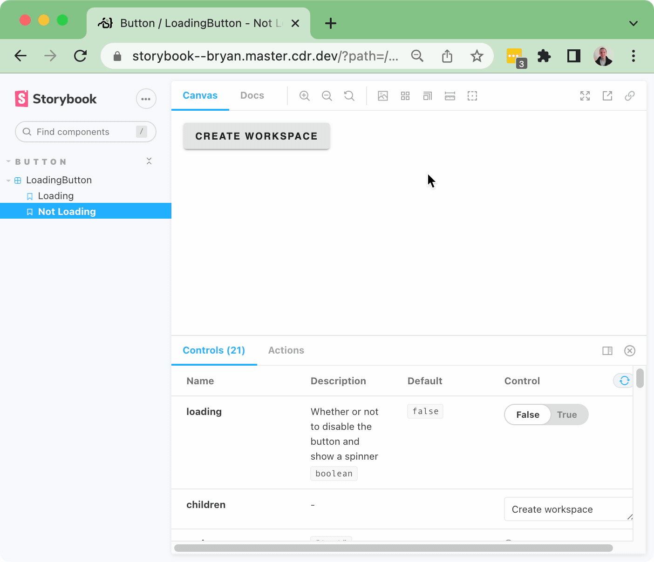This screenshot has width=654, height=562.
Task: Click the horizontal scrollbar at bottom
Action: 394,548
